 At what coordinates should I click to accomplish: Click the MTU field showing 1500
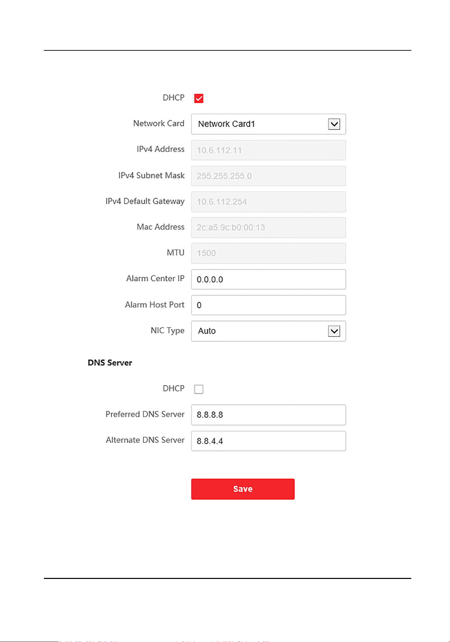[268, 253]
